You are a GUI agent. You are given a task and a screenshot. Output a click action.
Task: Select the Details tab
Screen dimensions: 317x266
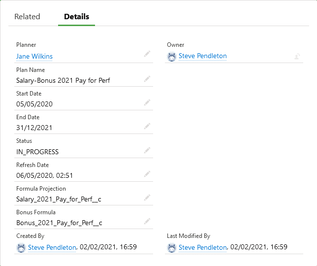click(x=76, y=17)
